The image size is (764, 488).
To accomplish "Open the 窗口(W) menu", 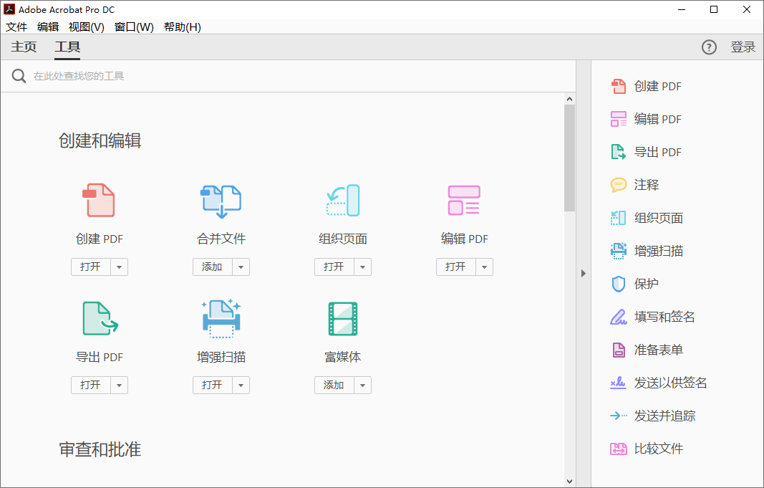I will click(x=133, y=27).
